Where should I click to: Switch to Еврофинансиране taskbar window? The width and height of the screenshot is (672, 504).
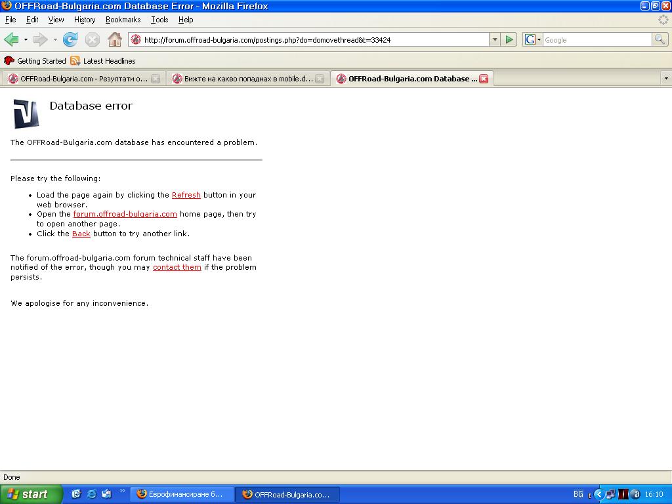click(x=182, y=495)
